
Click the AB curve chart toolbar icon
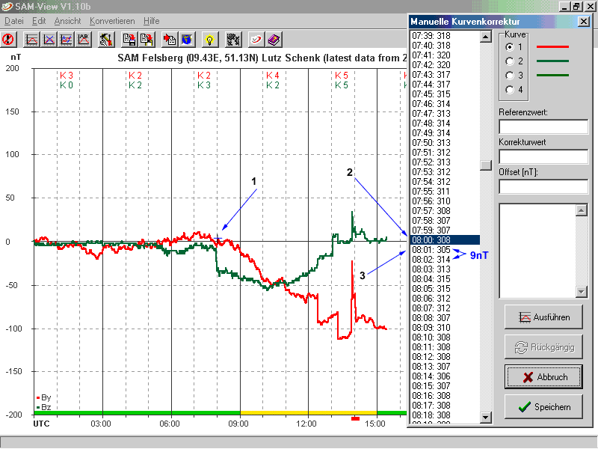pyautogui.click(x=83, y=40)
